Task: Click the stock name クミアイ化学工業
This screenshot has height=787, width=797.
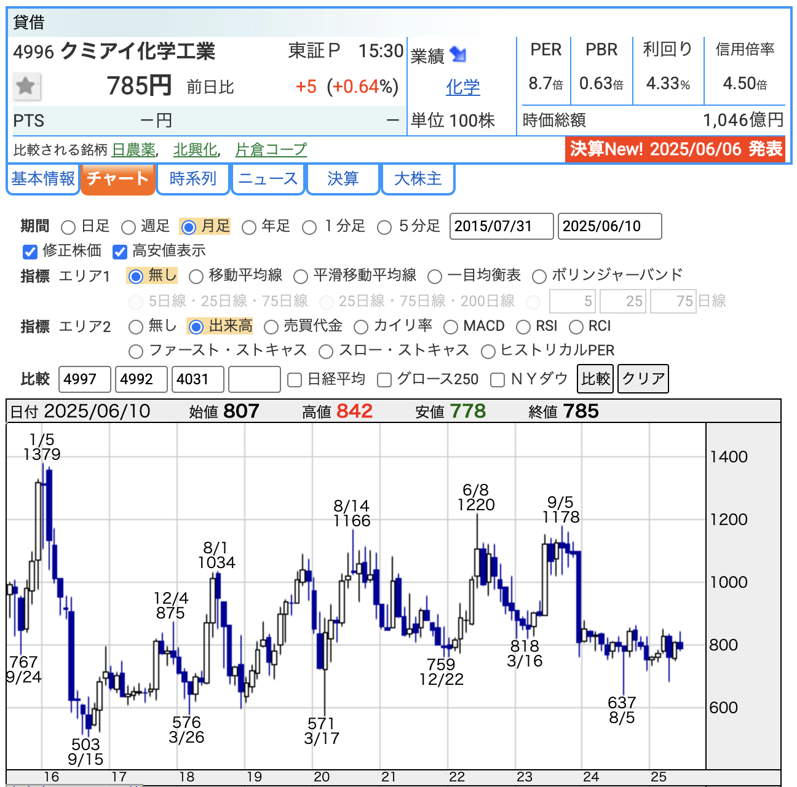Action: (138, 51)
